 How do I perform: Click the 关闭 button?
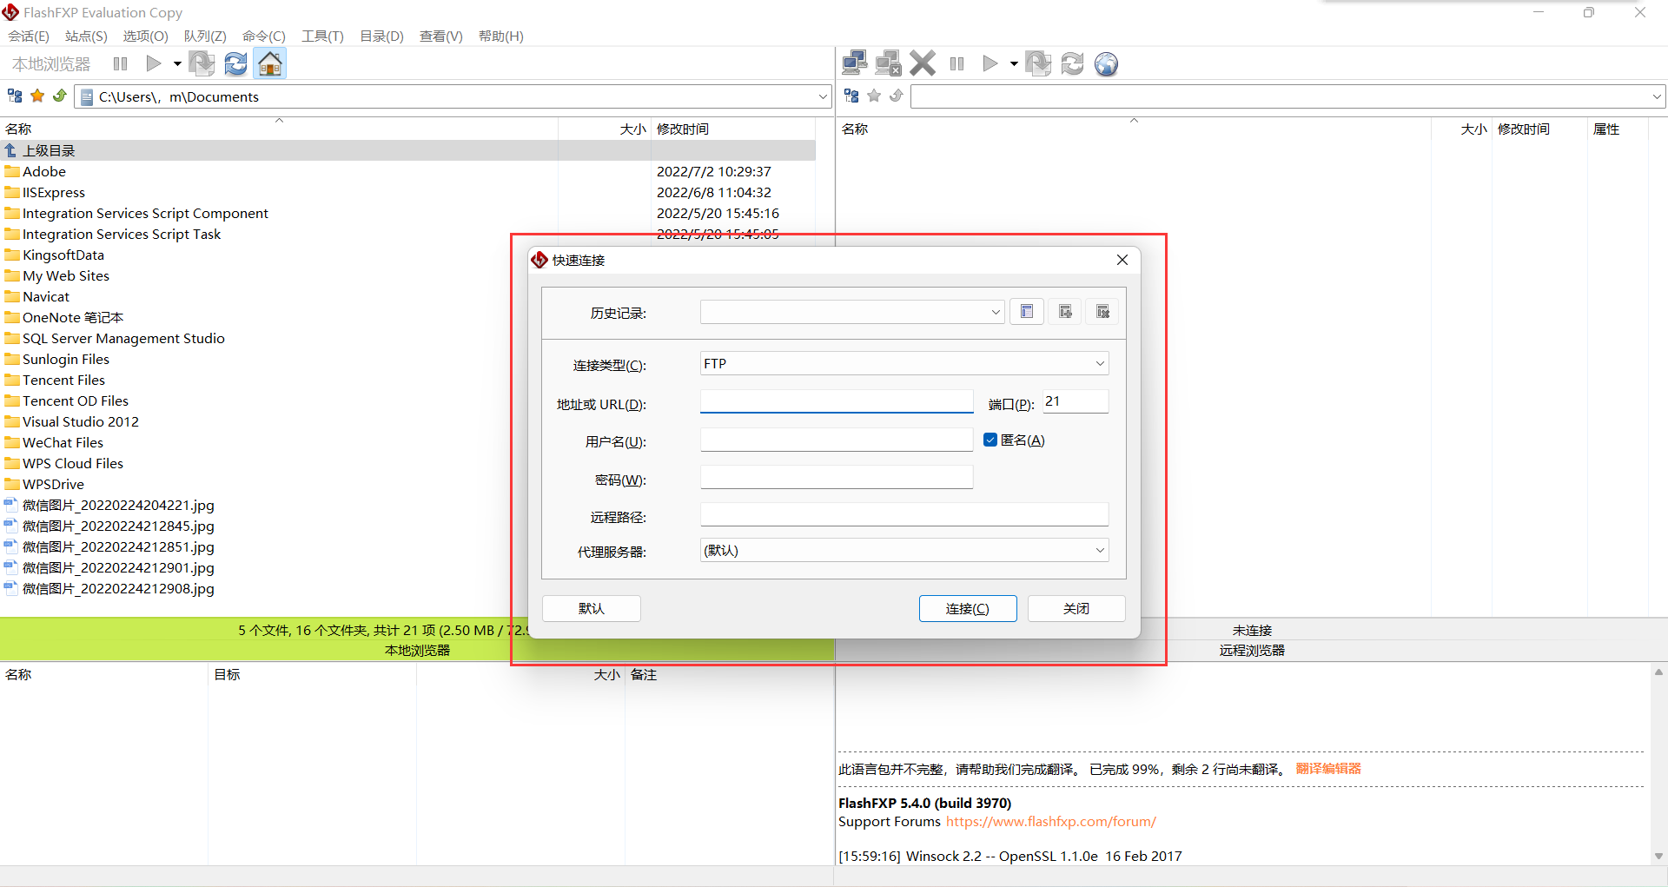[x=1076, y=608]
